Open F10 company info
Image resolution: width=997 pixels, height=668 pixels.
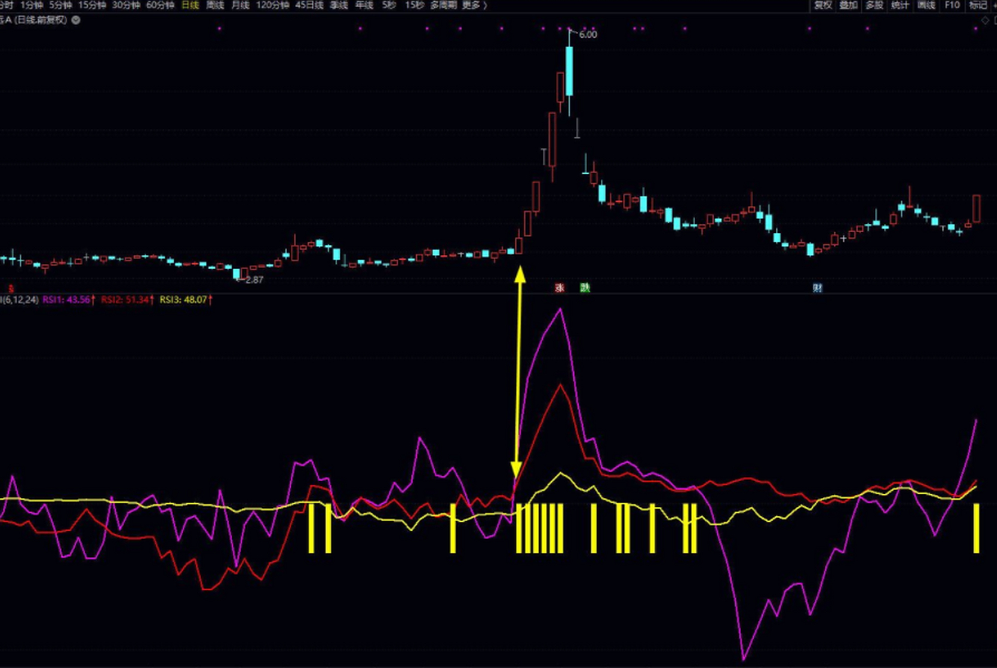click(952, 5)
